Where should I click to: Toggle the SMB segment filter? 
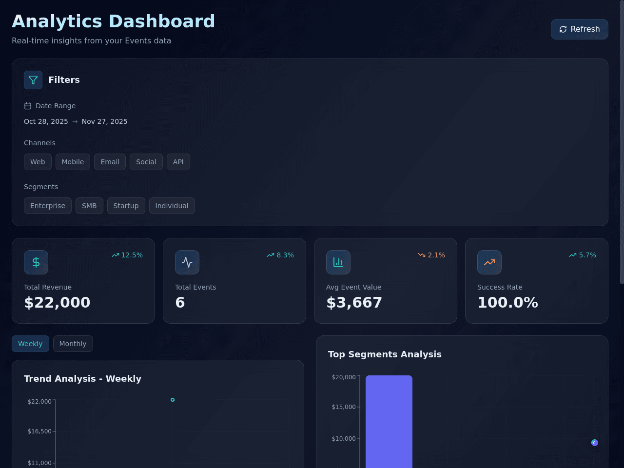click(x=89, y=206)
